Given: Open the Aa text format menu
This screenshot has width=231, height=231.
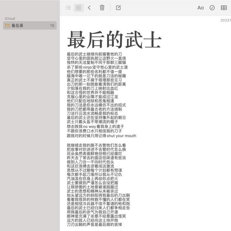Looking at the screenshot, I should [x=200, y=8].
